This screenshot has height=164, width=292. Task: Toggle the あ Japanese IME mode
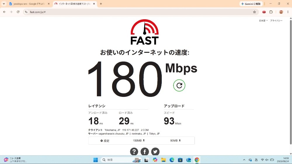[256, 160]
